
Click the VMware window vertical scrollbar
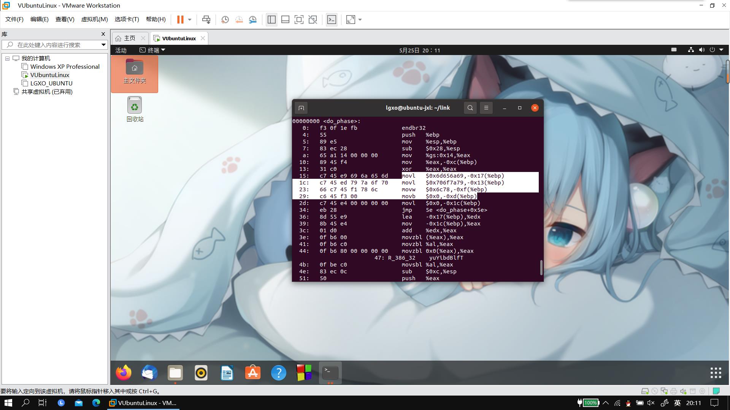pos(728,71)
